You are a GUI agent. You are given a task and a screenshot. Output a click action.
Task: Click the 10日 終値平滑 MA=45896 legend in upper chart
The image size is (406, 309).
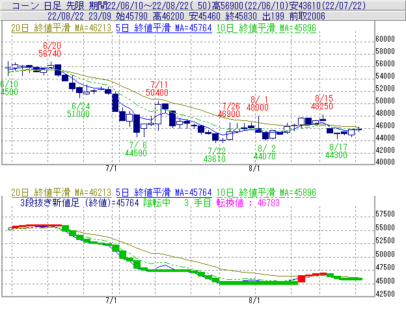[x=266, y=28]
